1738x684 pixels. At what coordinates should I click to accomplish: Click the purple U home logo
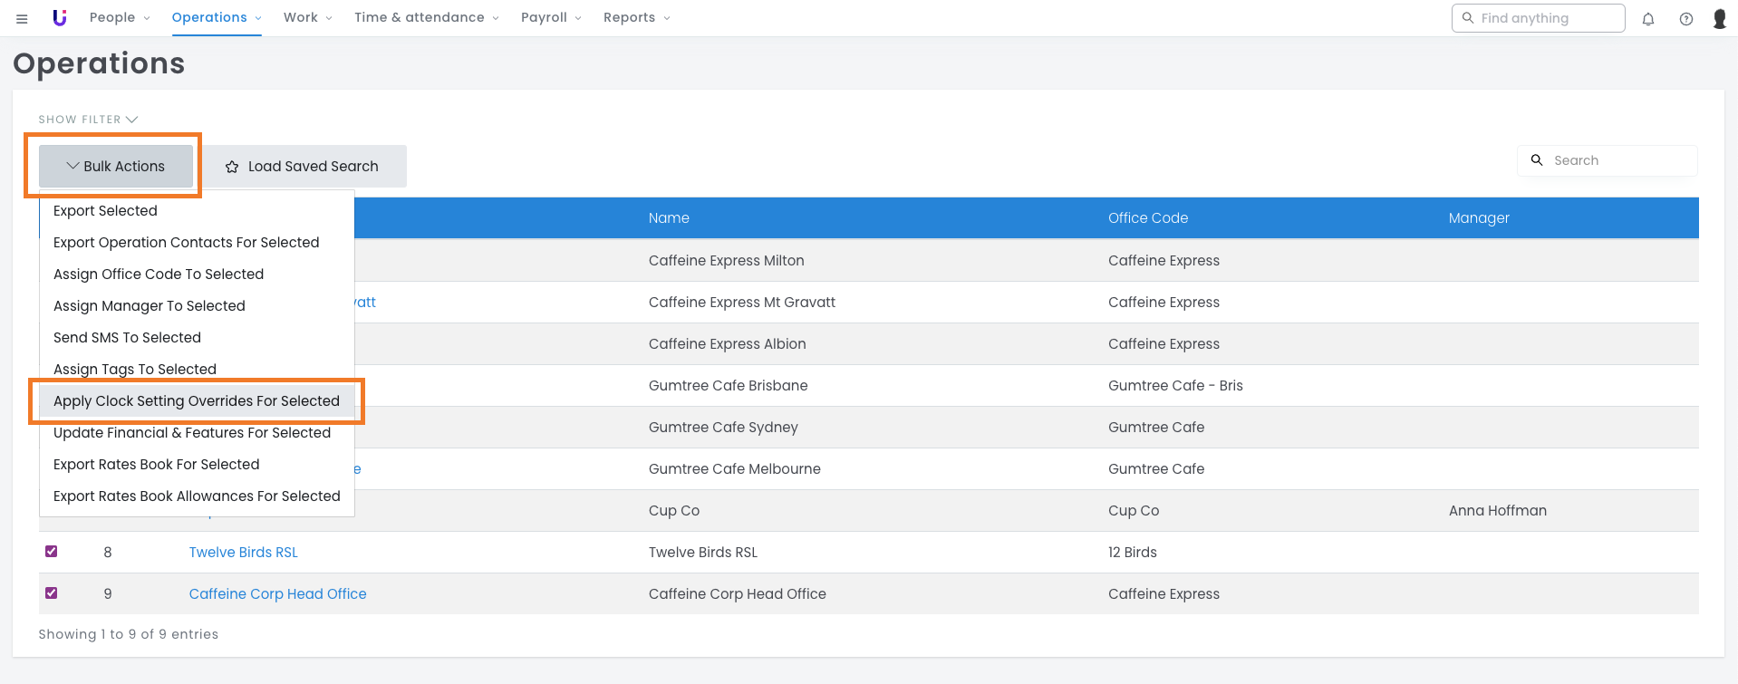[60, 18]
